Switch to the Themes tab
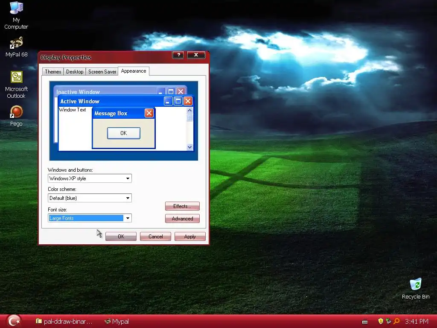The image size is (437, 328). click(x=53, y=72)
